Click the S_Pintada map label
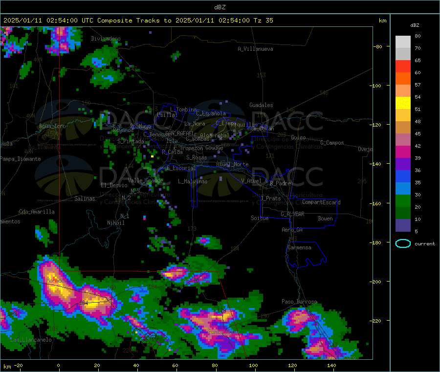 [x=131, y=141]
